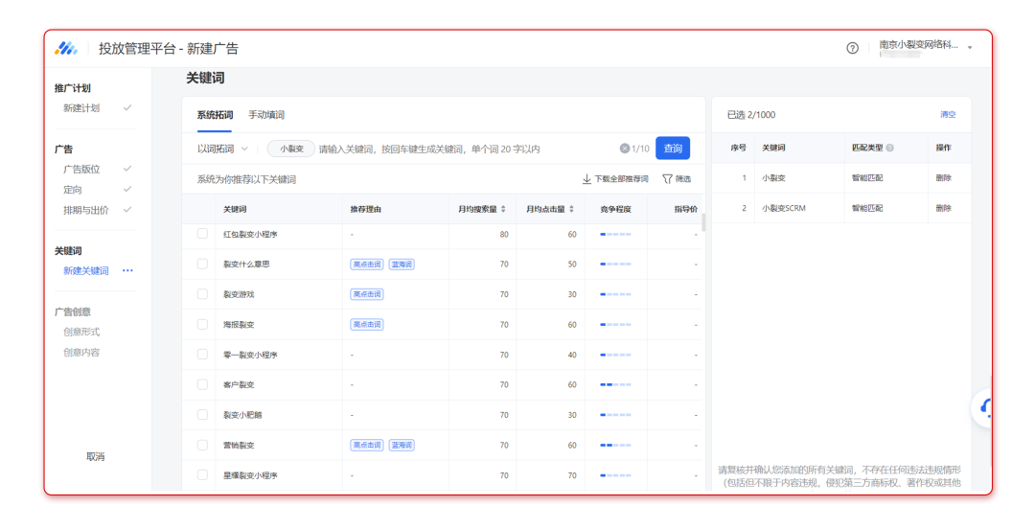Click the blue 查询 button
The height and width of the screenshot is (530, 1035).
click(x=673, y=149)
